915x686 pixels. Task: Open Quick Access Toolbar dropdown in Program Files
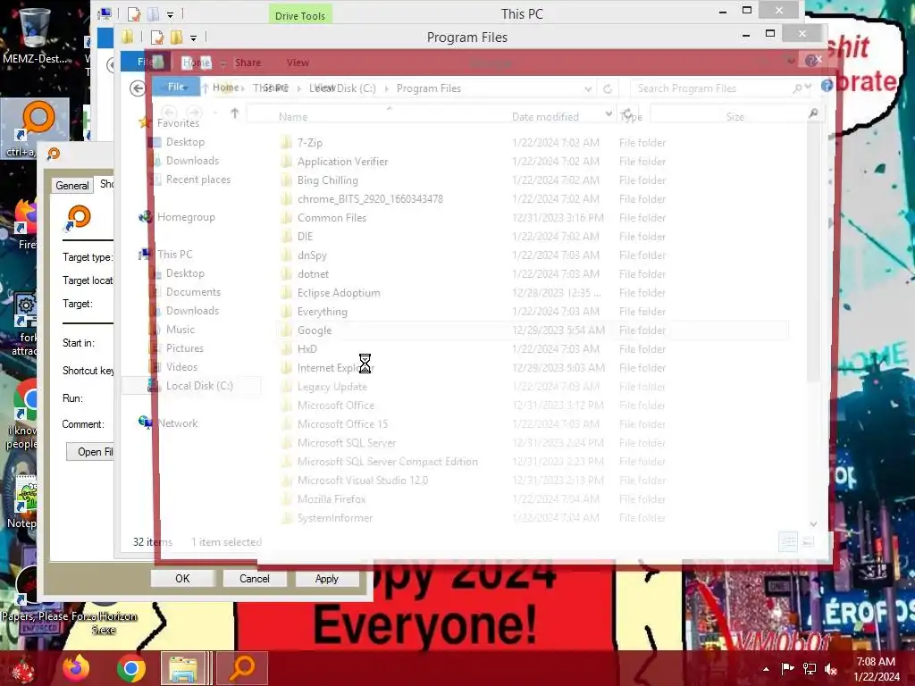point(193,38)
